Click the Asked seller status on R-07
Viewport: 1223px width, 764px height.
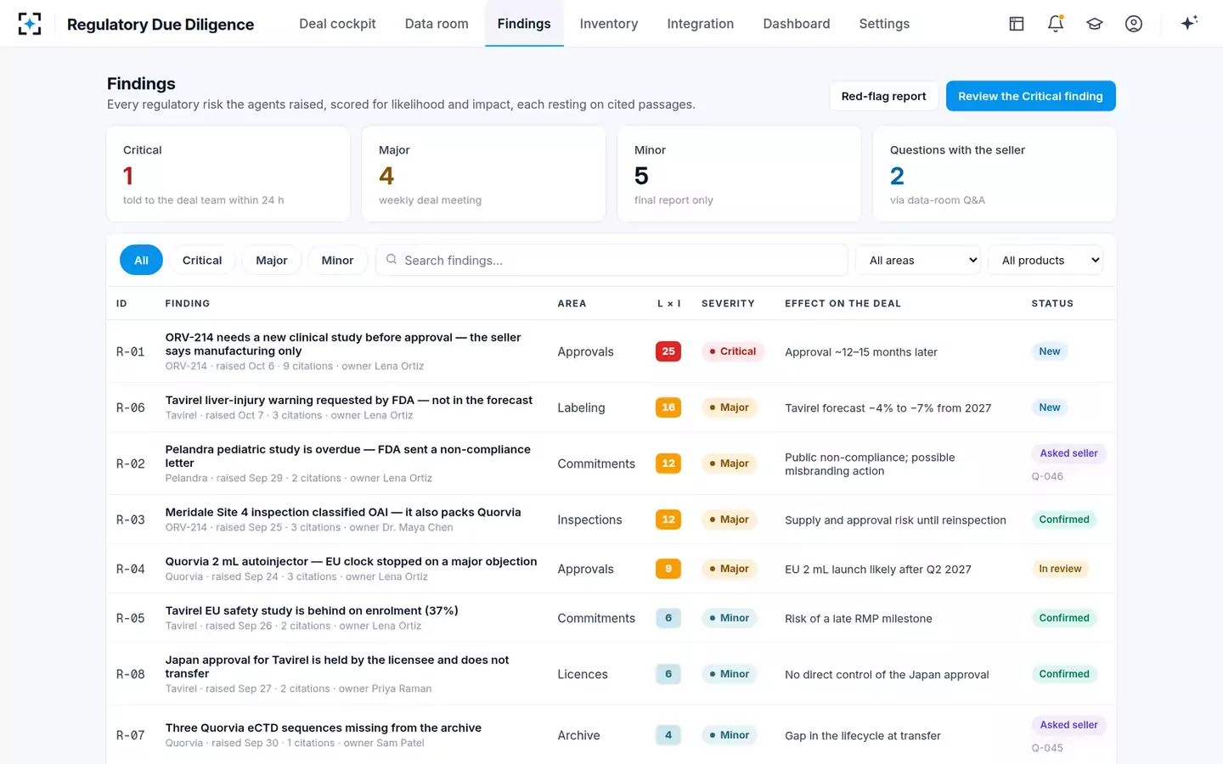[x=1068, y=725]
